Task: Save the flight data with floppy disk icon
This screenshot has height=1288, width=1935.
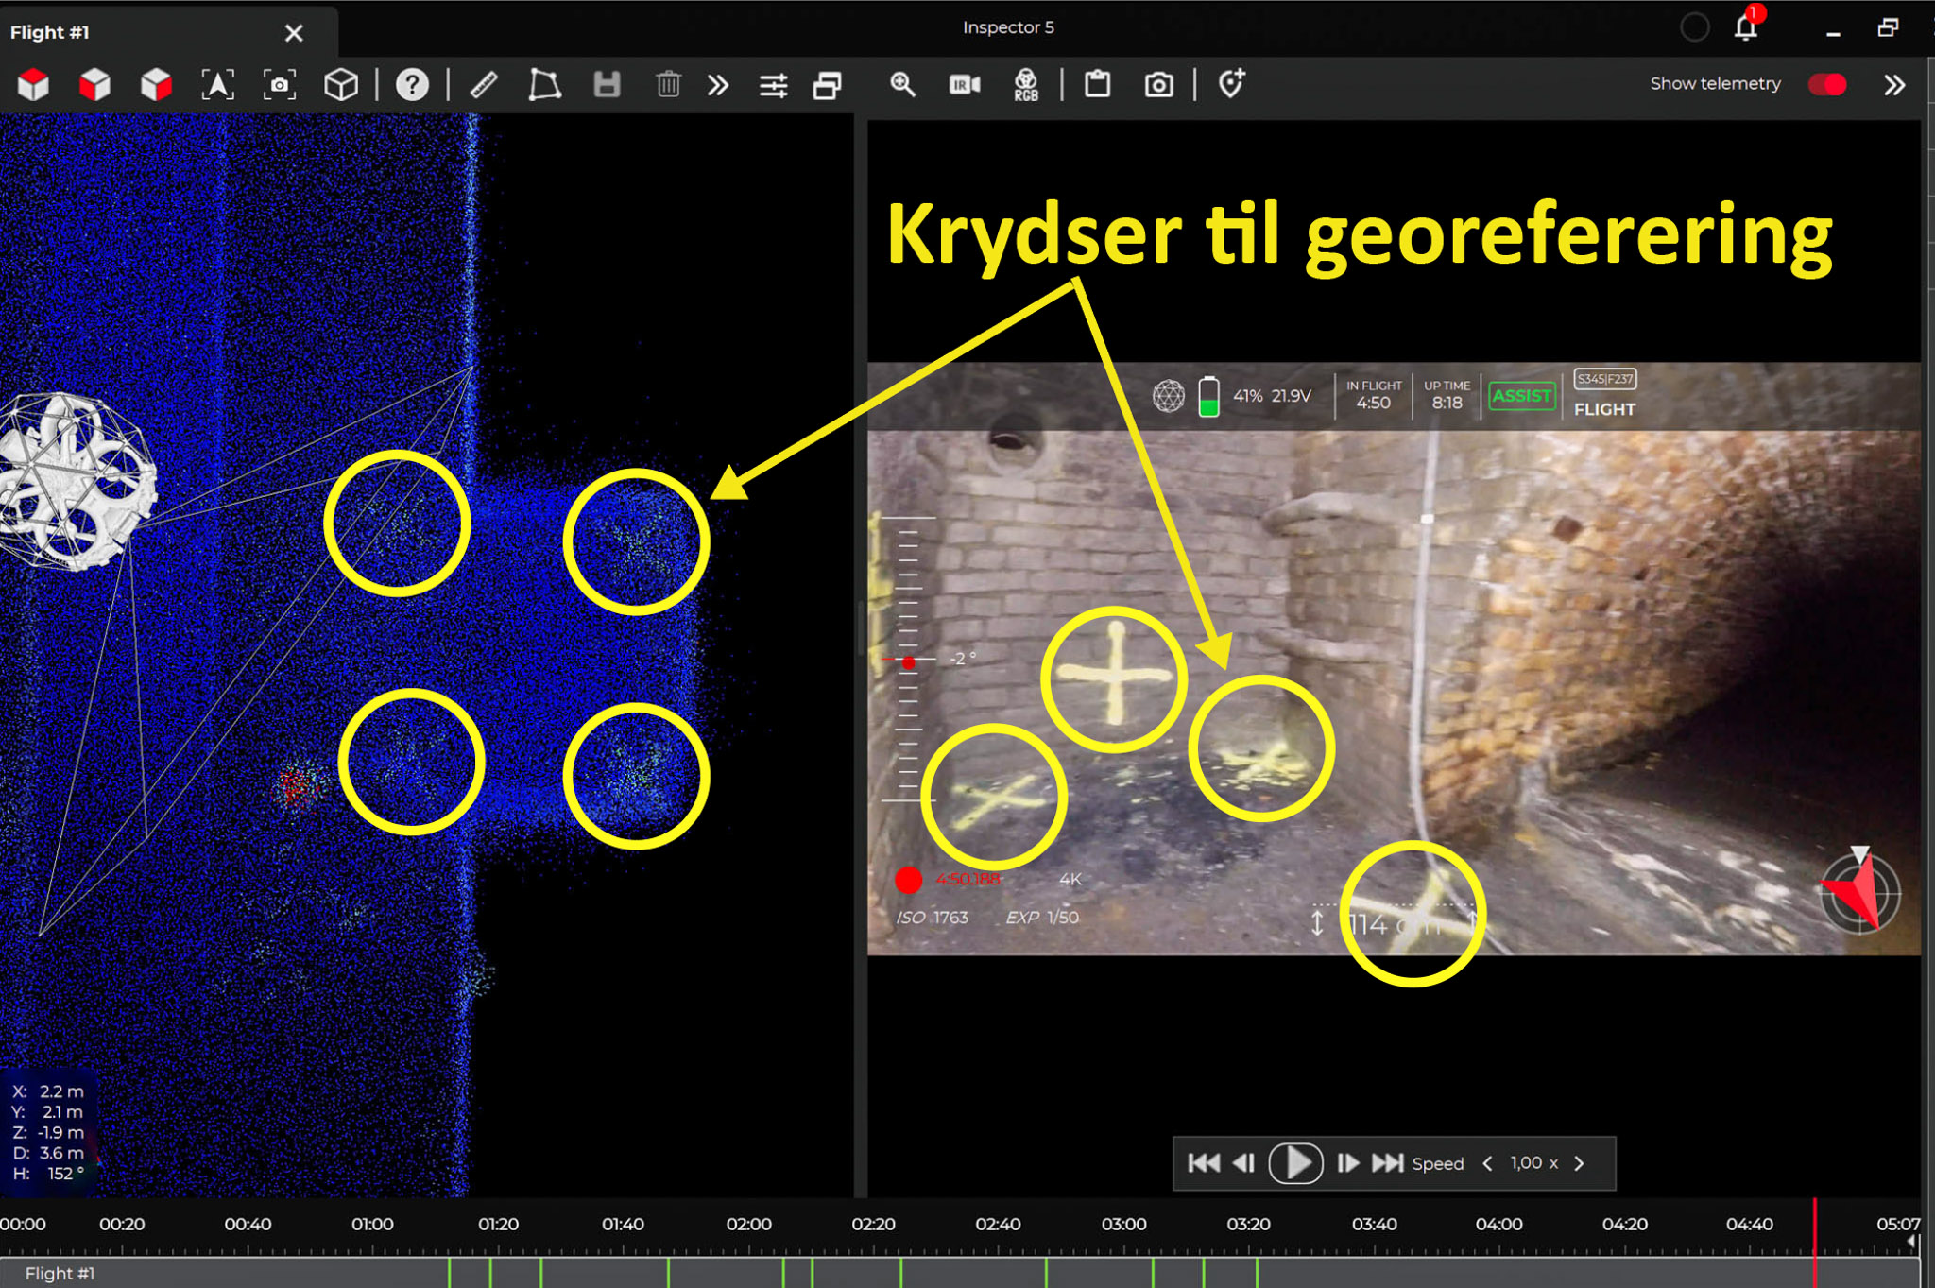Action: [x=606, y=84]
